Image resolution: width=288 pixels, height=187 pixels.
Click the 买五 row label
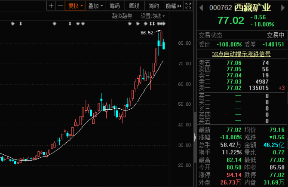coord(205,121)
